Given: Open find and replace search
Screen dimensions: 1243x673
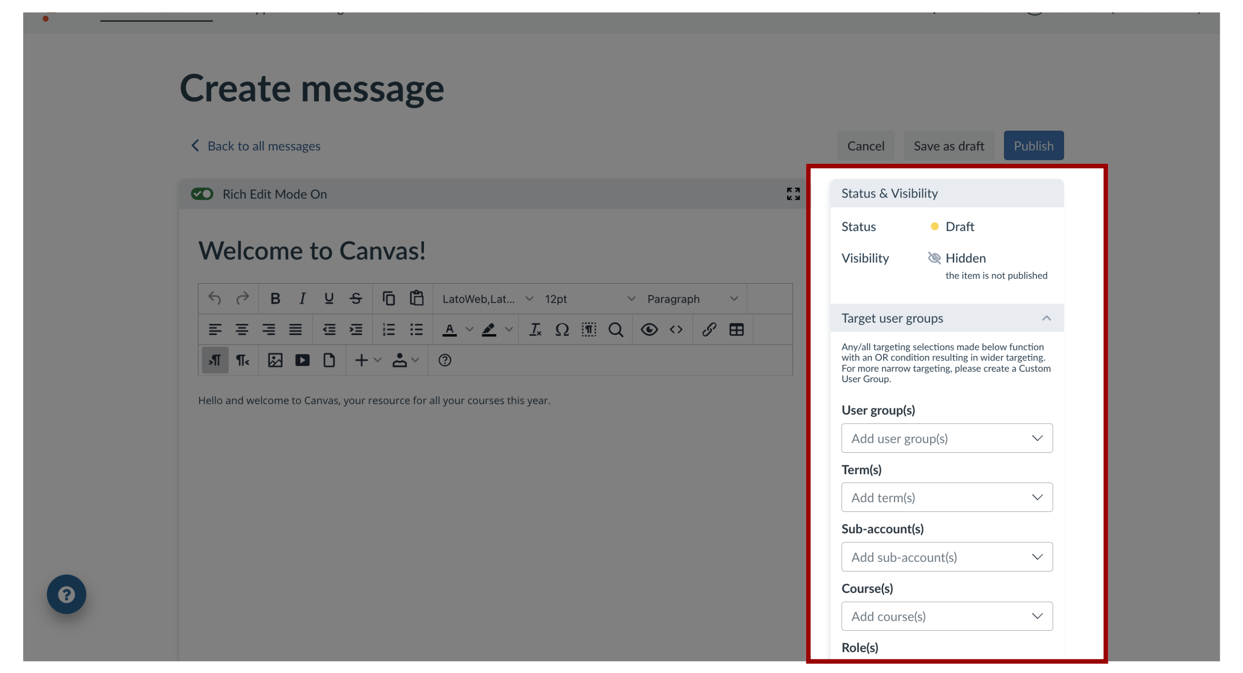Looking at the screenshot, I should 616,329.
